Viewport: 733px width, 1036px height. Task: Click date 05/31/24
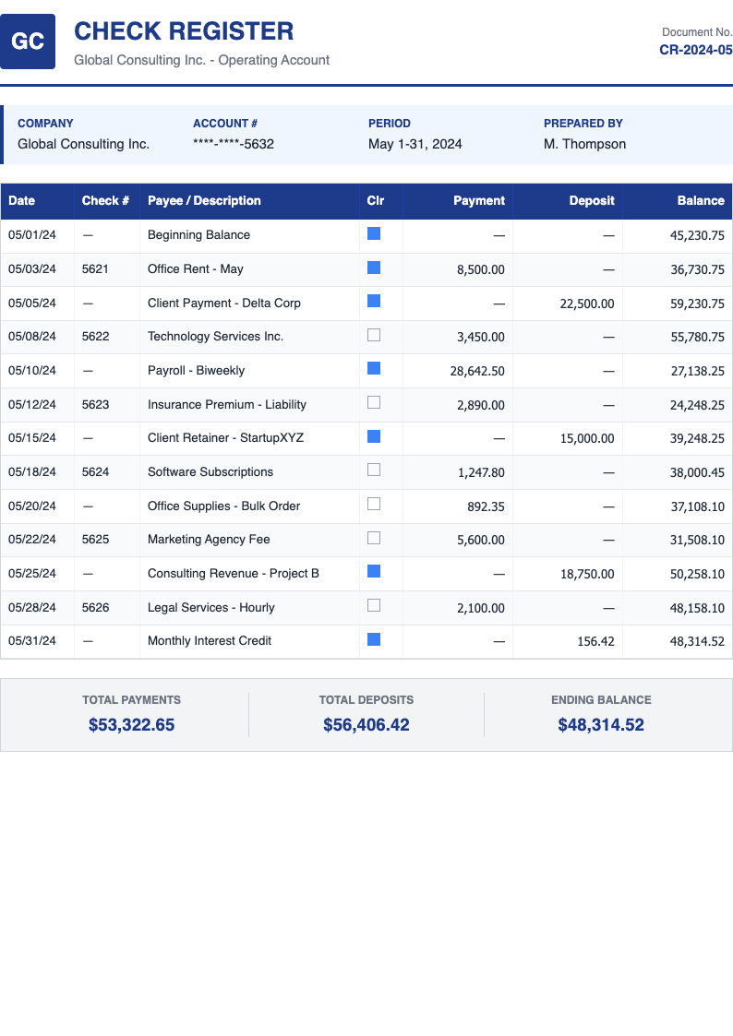31,641
